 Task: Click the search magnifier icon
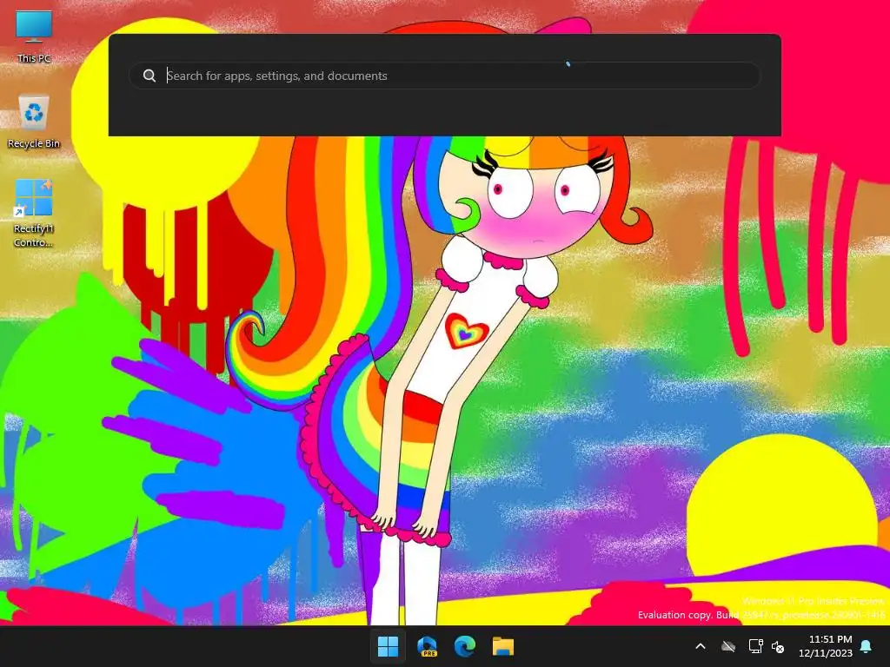(x=149, y=76)
